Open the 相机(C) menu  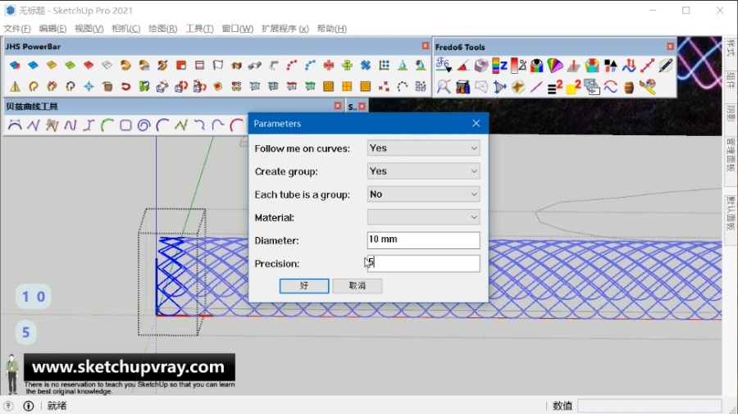click(125, 29)
